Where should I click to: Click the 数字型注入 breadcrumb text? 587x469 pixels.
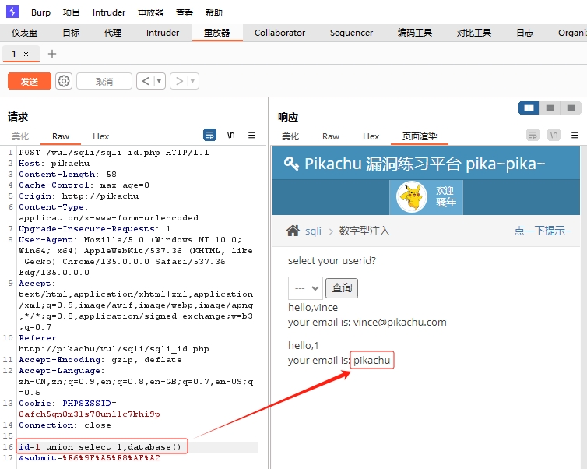pyautogui.click(x=364, y=231)
